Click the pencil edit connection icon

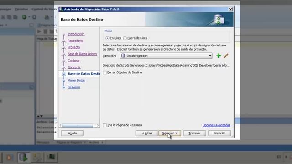(x=226, y=56)
